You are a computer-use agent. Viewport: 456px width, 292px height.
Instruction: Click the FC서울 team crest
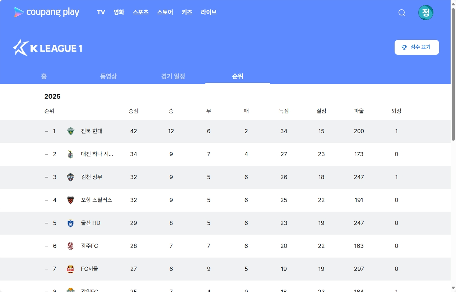point(71,269)
